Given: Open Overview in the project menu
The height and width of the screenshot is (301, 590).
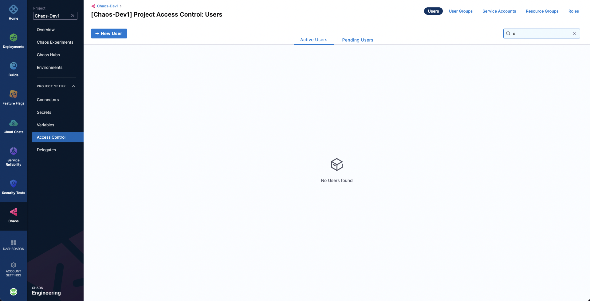Looking at the screenshot, I should pos(46,30).
